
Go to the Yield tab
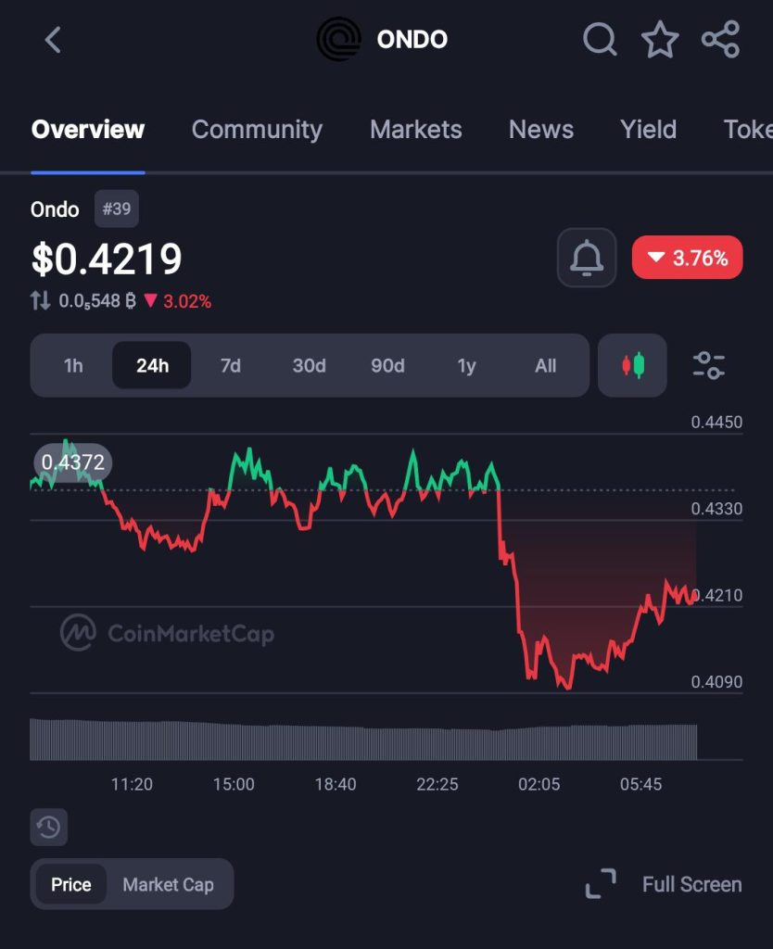648,130
